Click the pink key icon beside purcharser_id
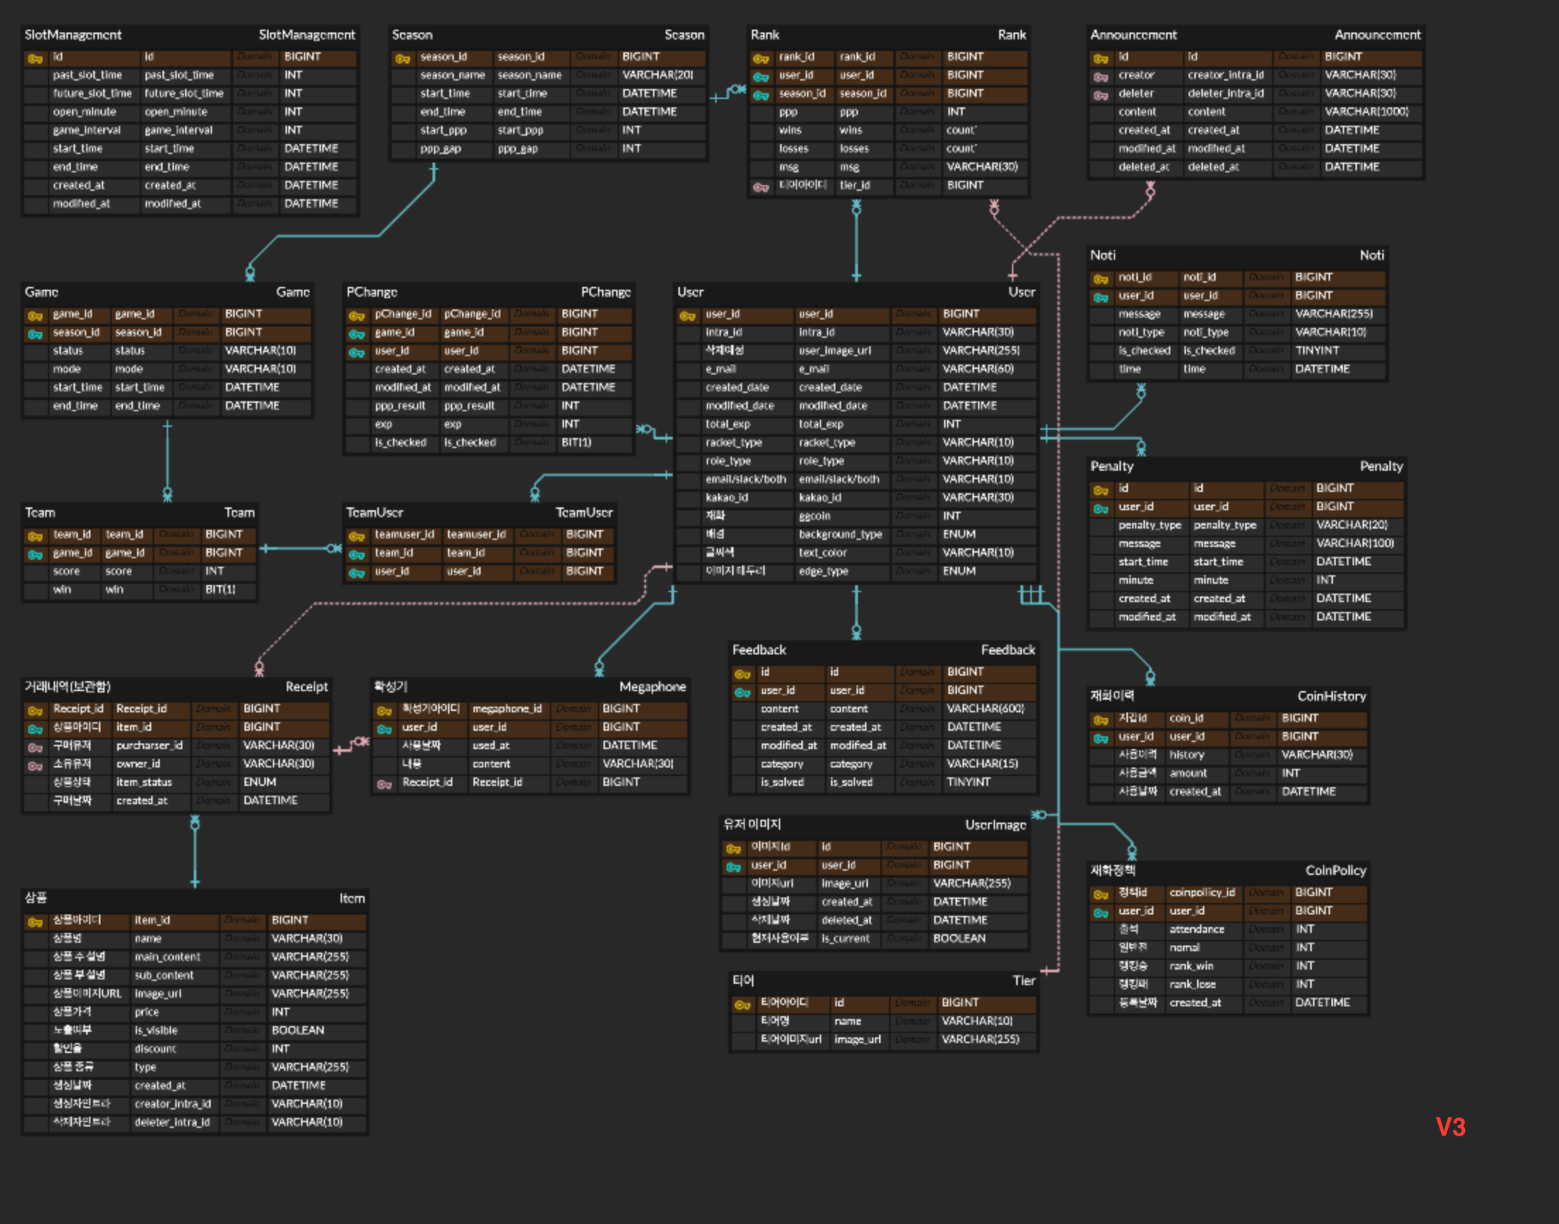 click(35, 748)
